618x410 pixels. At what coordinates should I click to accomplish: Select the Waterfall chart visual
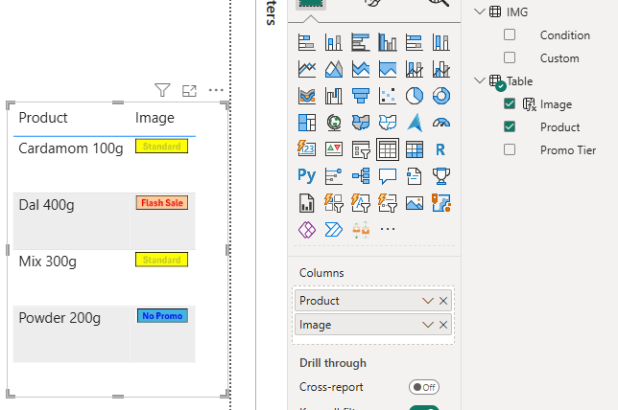[333, 96]
